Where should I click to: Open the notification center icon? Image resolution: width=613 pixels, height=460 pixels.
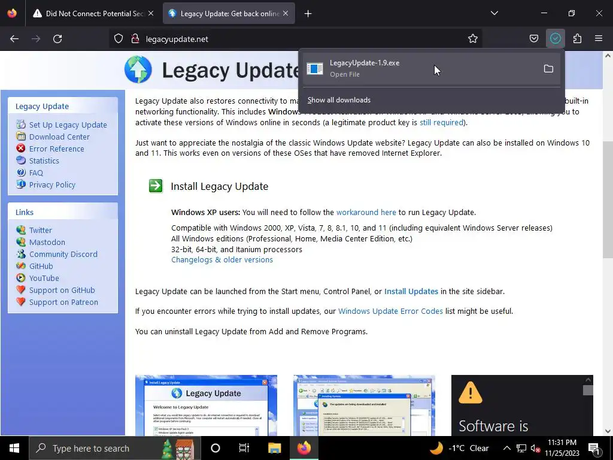tap(594, 448)
